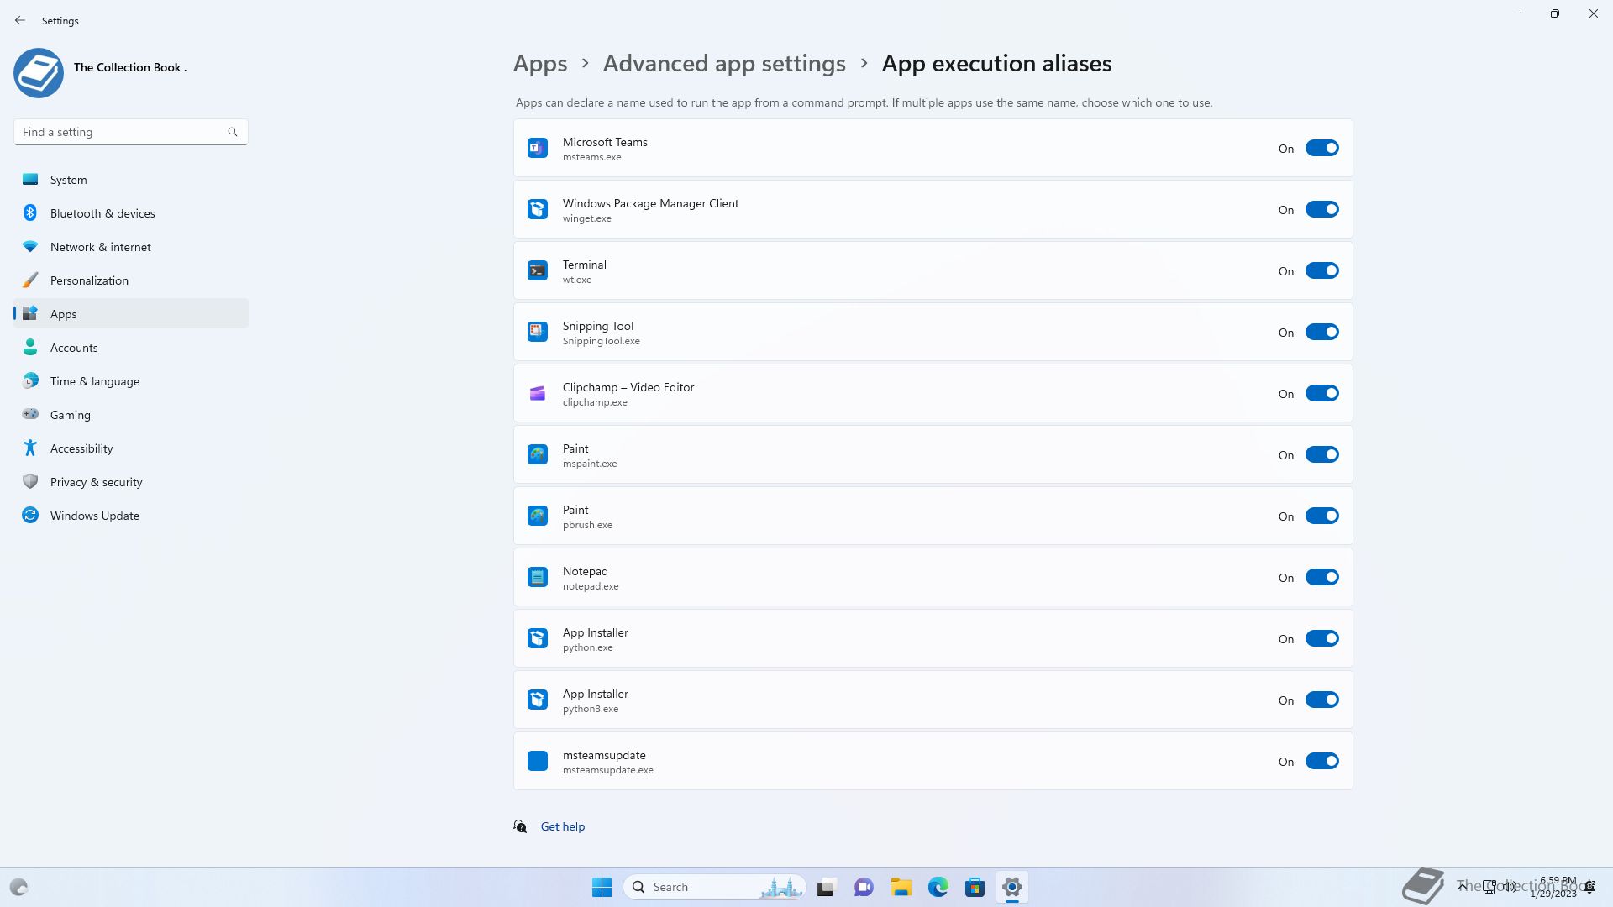The width and height of the screenshot is (1613, 907).
Task: Click the Snipping Tool app icon
Action: coord(538,332)
